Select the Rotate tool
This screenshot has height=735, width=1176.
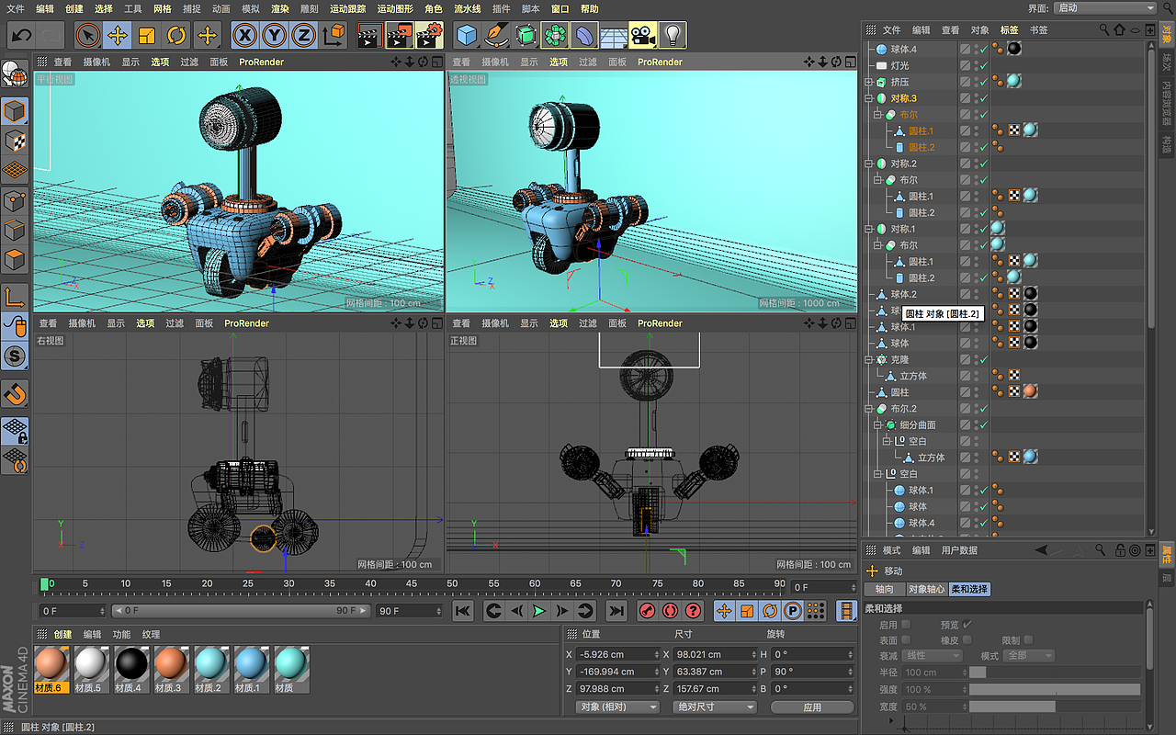point(177,35)
